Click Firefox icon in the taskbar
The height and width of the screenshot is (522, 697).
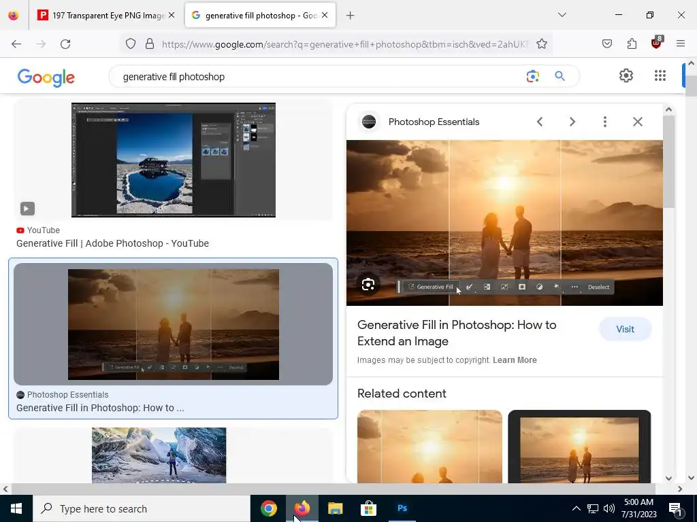[302, 508]
